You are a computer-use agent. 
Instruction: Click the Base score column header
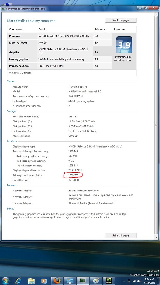[x=119, y=29]
